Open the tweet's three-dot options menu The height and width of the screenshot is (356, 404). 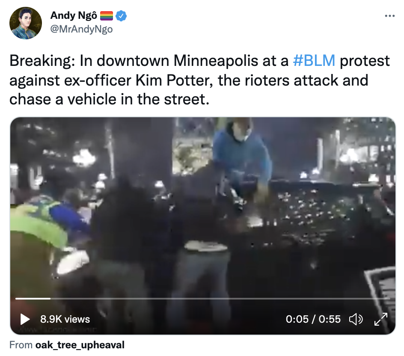click(x=389, y=16)
